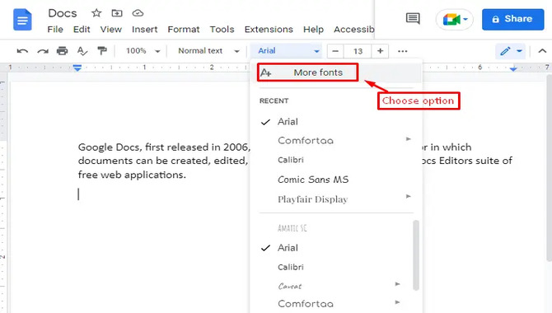Viewport: 552px width, 313px height.
Task: Click the text 'free web applications.'
Action: [132, 175]
